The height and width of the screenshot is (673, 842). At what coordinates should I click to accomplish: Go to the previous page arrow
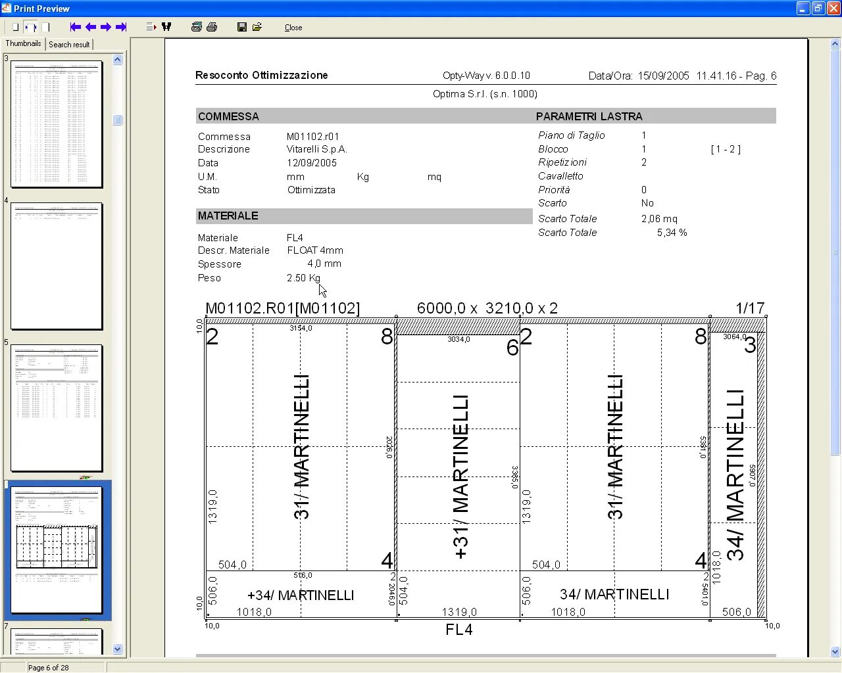click(91, 27)
